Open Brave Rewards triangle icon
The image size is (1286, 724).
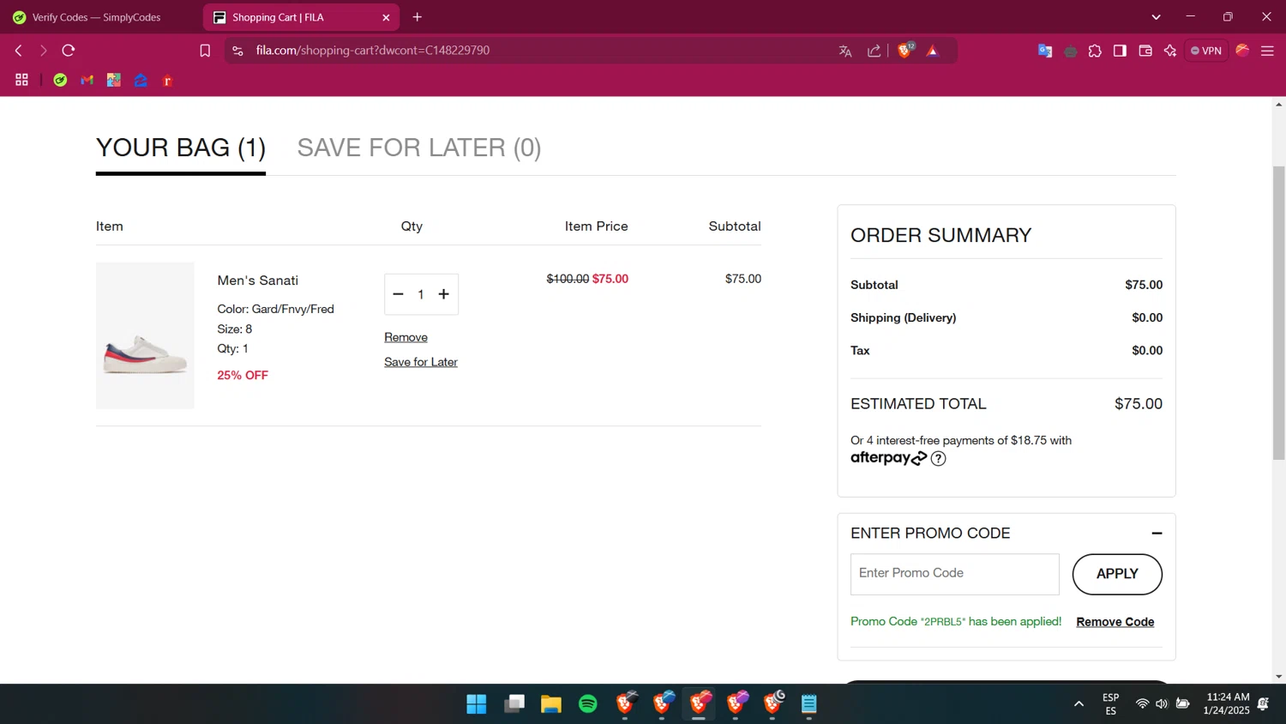coord(933,51)
